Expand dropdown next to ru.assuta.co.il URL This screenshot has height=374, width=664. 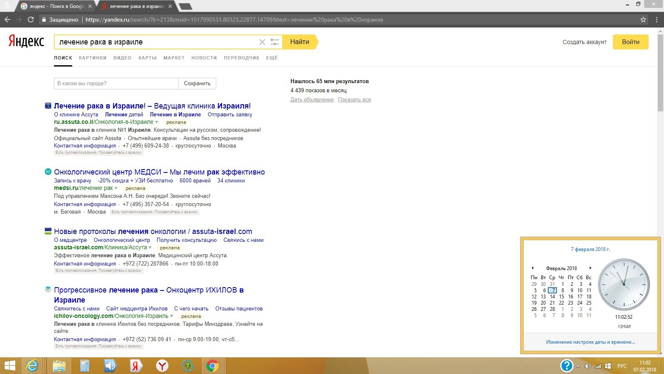[157, 122]
